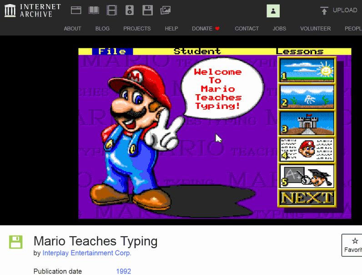Click the NEXT button in game
Viewport: 362px width, 275px height.
click(x=307, y=198)
